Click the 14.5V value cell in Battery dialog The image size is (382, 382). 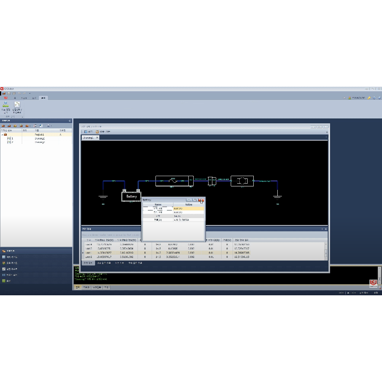[x=188, y=216]
